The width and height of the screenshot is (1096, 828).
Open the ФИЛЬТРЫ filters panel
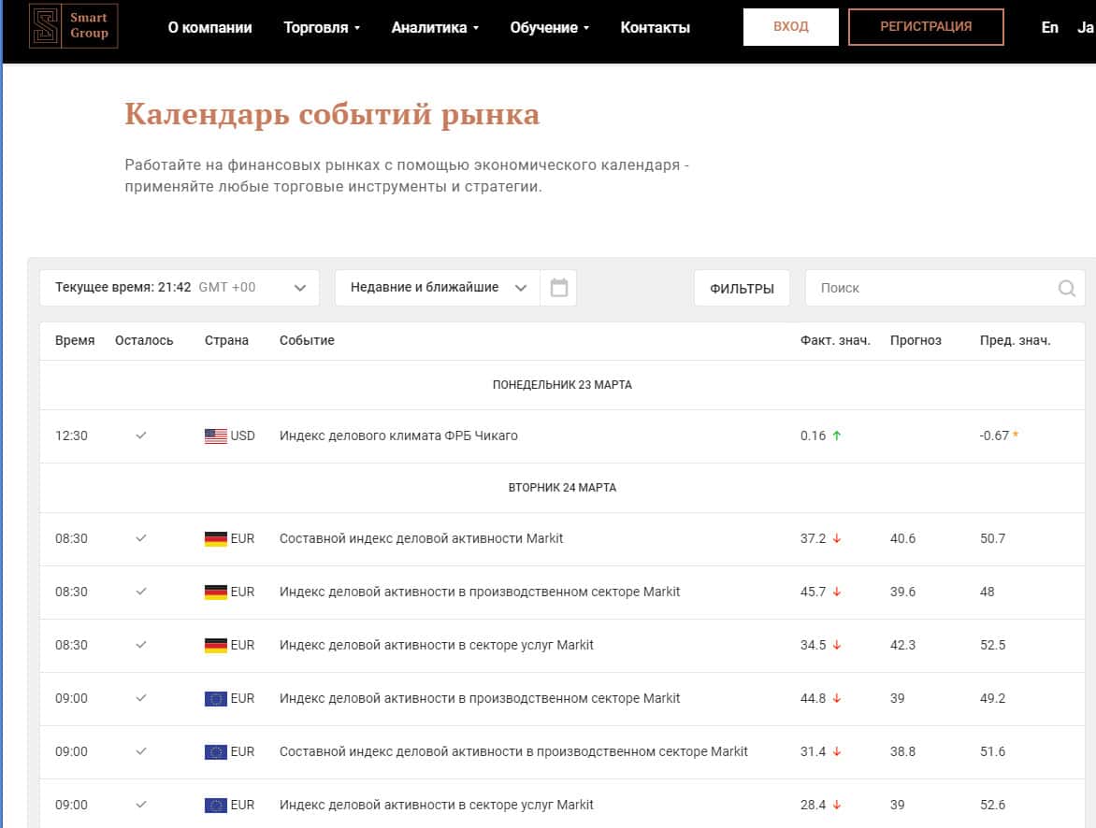coord(742,288)
